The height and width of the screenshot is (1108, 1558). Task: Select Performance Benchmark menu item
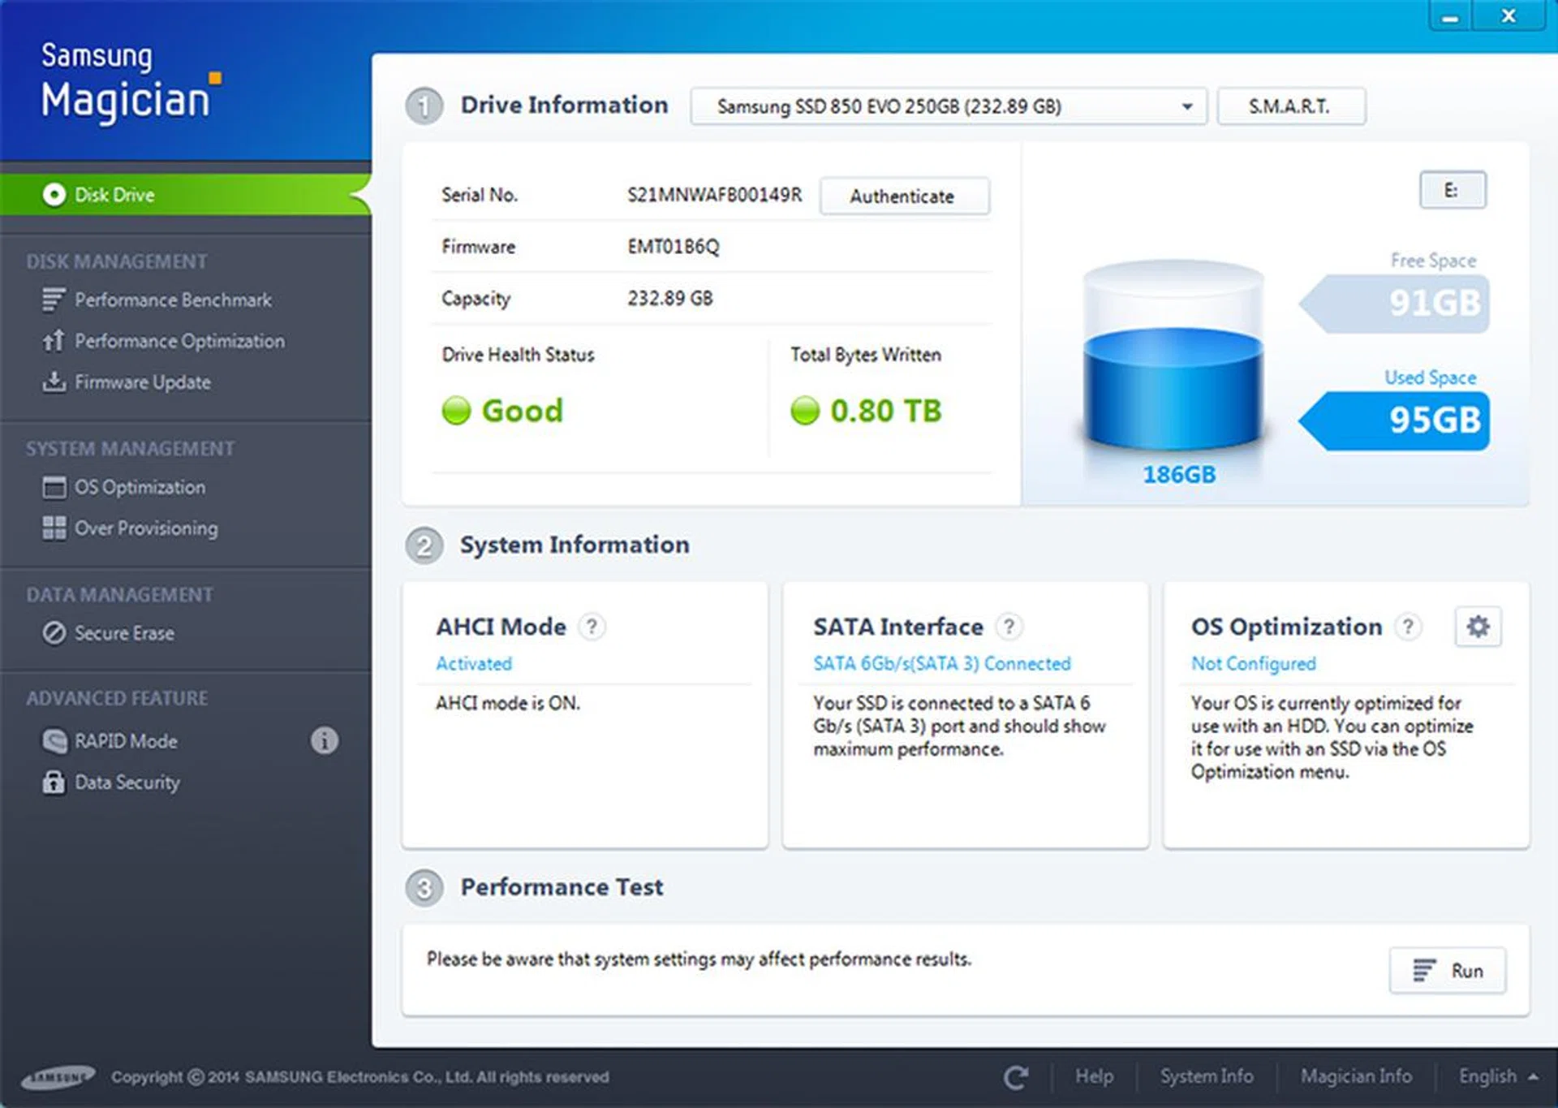coord(173,300)
